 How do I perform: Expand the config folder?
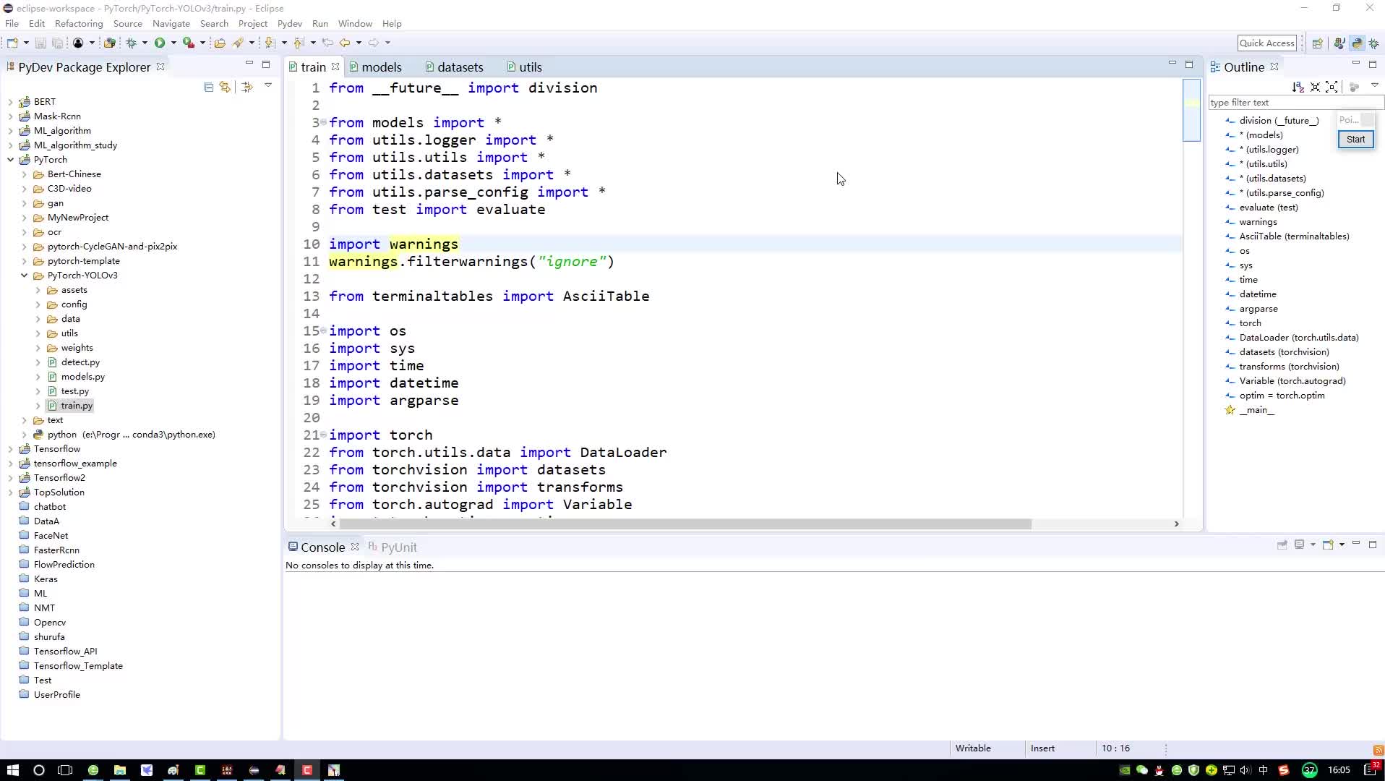click(x=38, y=304)
